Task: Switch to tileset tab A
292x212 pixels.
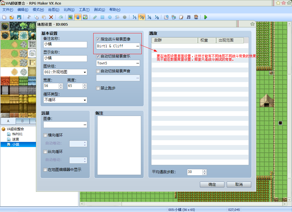Action: (8, 121)
